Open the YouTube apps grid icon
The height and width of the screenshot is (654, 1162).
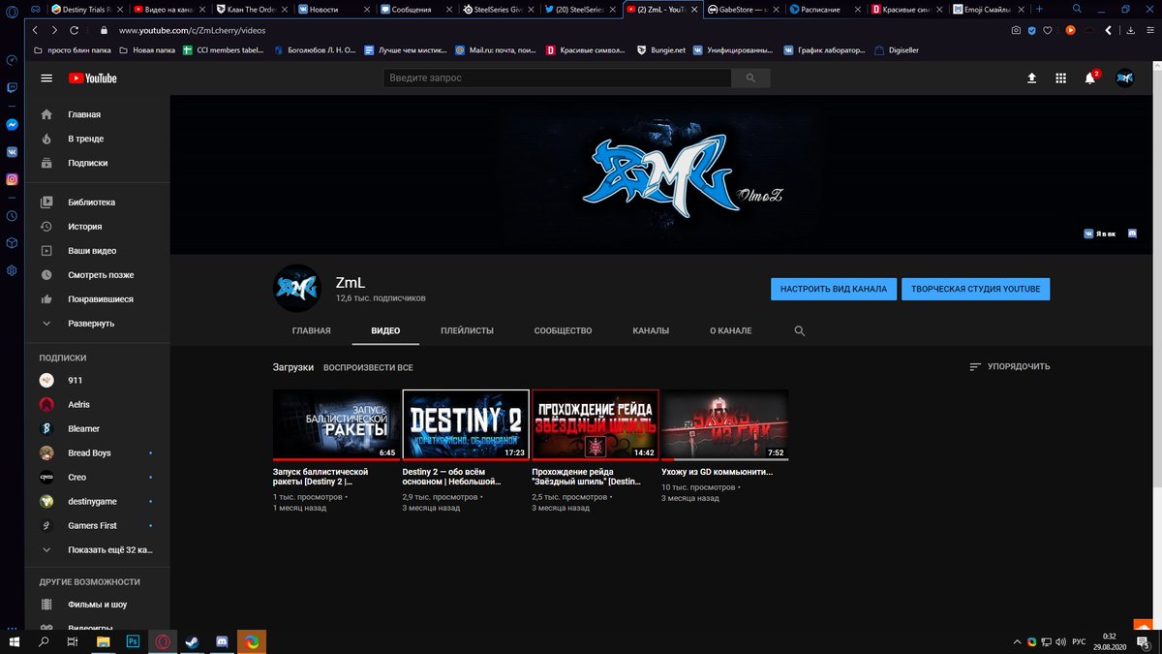point(1061,78)
